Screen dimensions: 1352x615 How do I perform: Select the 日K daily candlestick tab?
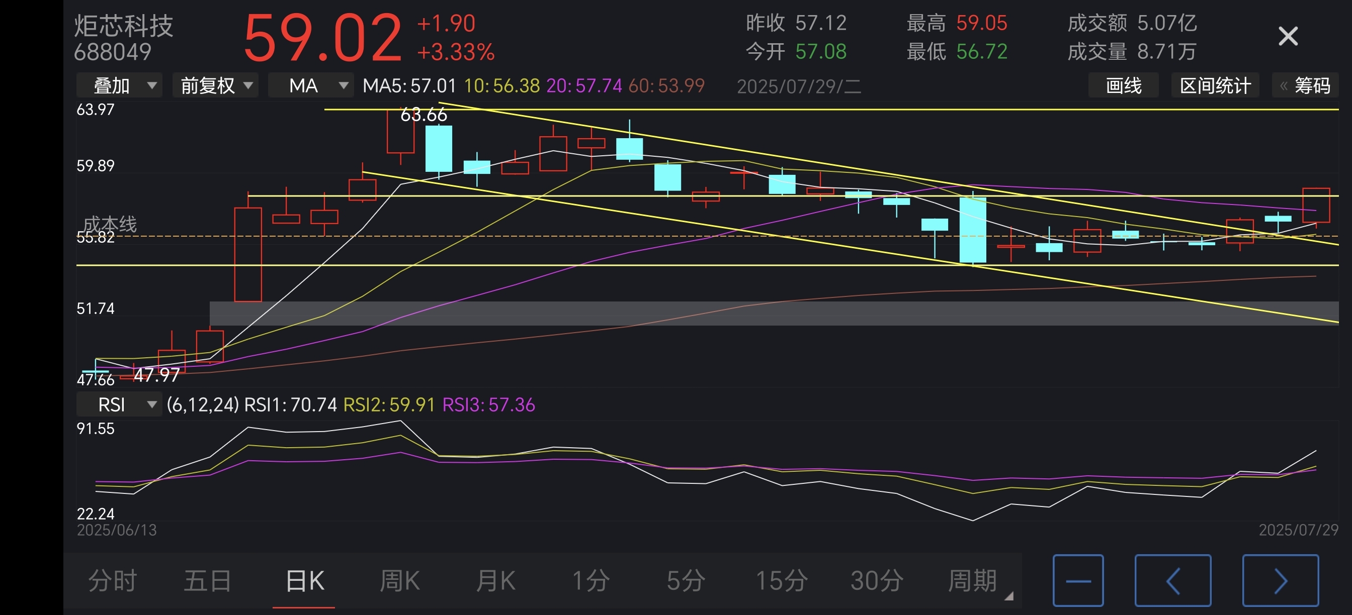tap(304, 581)
